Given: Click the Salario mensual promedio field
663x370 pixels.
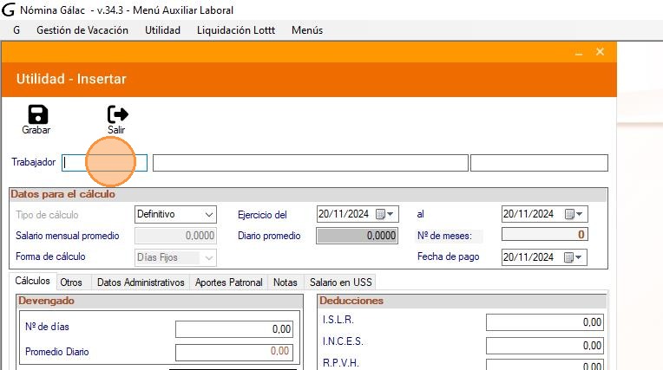Looking at the screenshot, I should click(175, 236).
